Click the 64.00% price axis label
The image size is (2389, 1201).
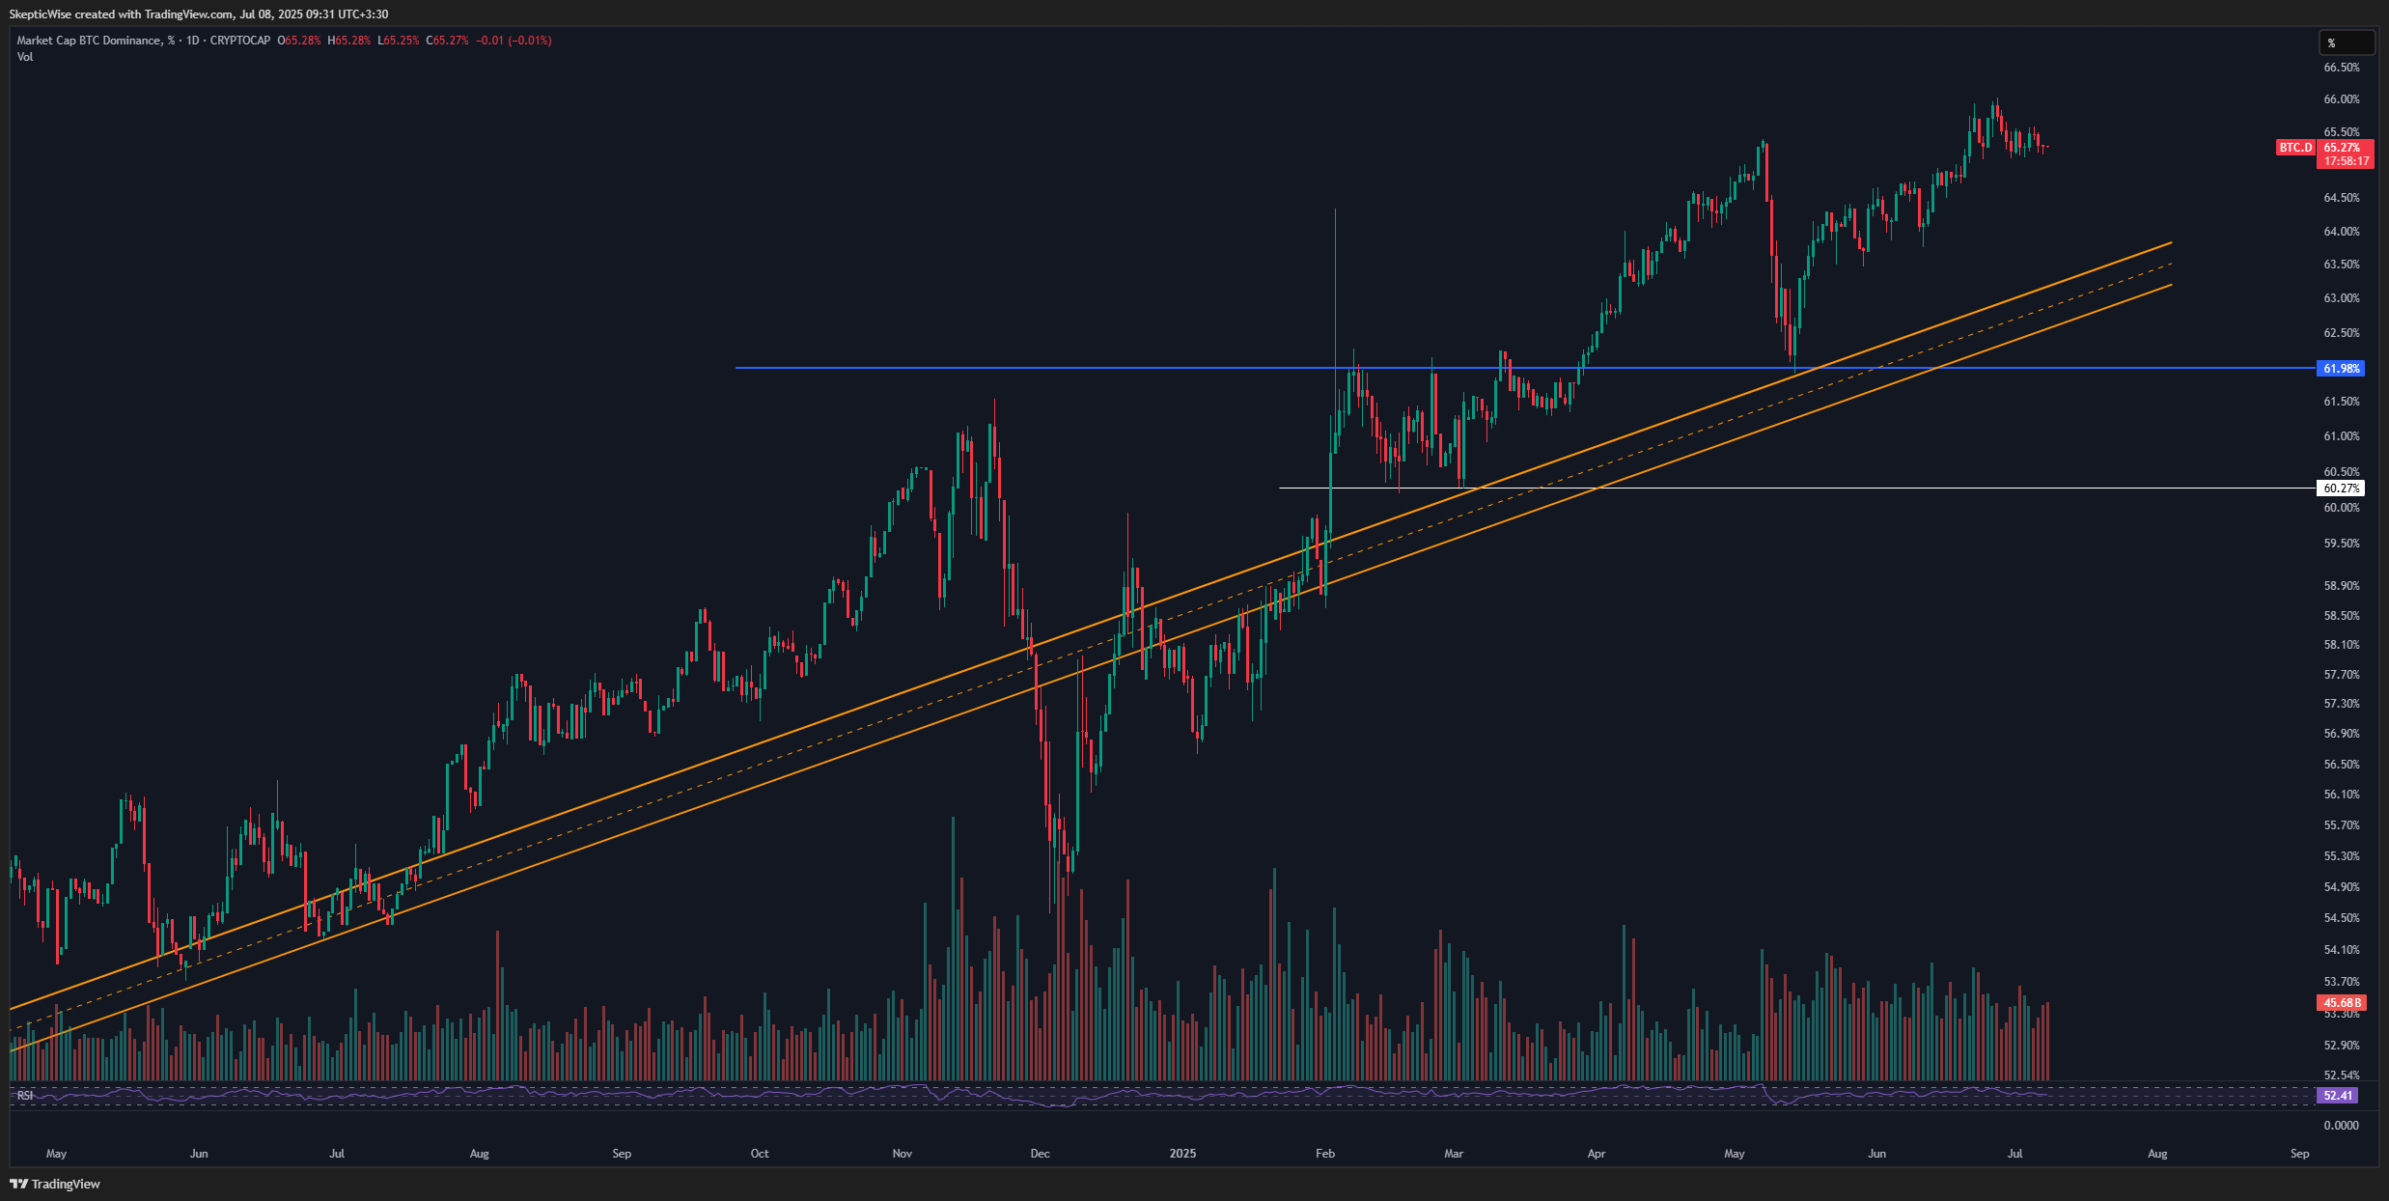(2341, 232)
